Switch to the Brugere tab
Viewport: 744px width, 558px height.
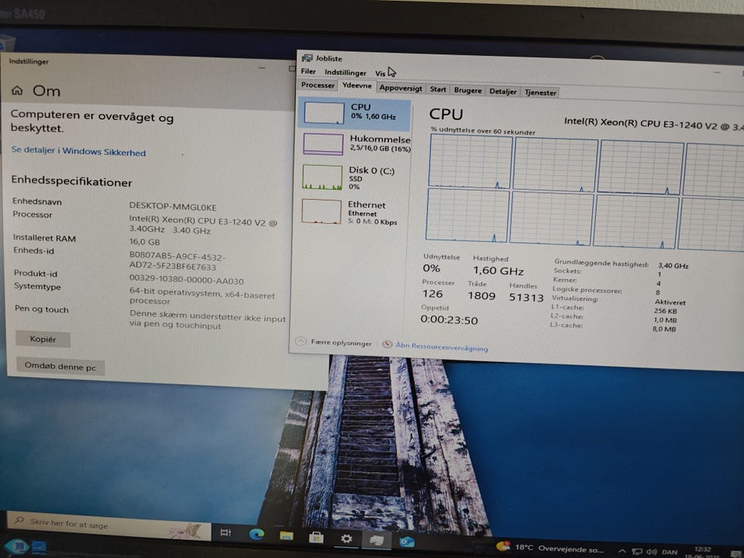[x=467, y=90]
